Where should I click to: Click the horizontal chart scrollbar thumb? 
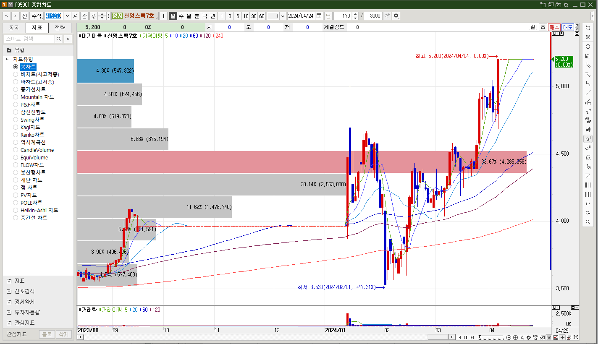[x=438, y=337]
